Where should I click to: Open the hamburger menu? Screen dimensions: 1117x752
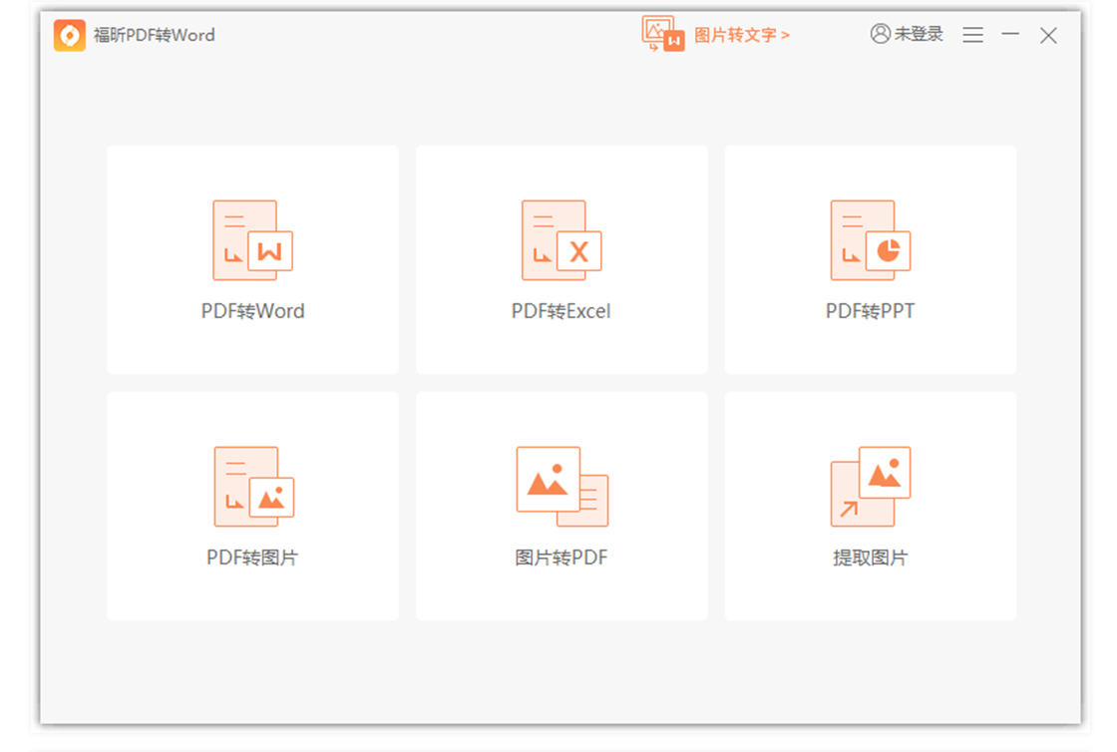coord(972,35)
